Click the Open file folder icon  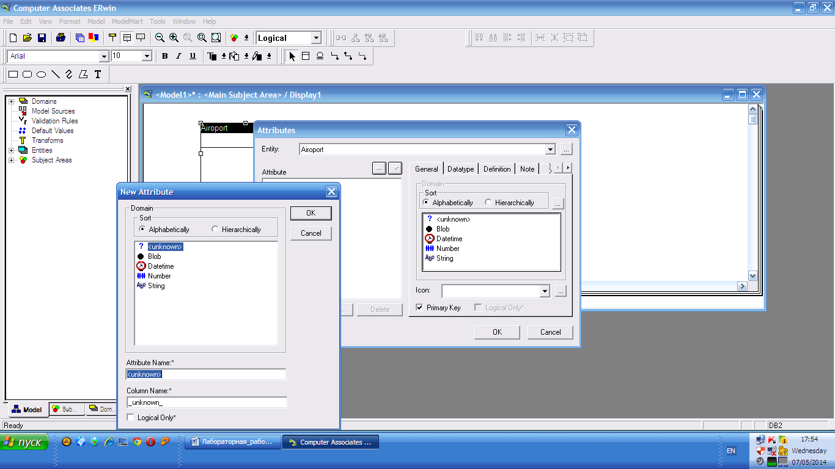point(28,38)
